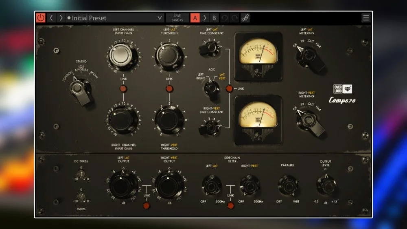Image resolution: width=407 pixels, height=229 pixels.
Task: Click the AGC LEFT RIGHT label
Action: click(200, 77)
